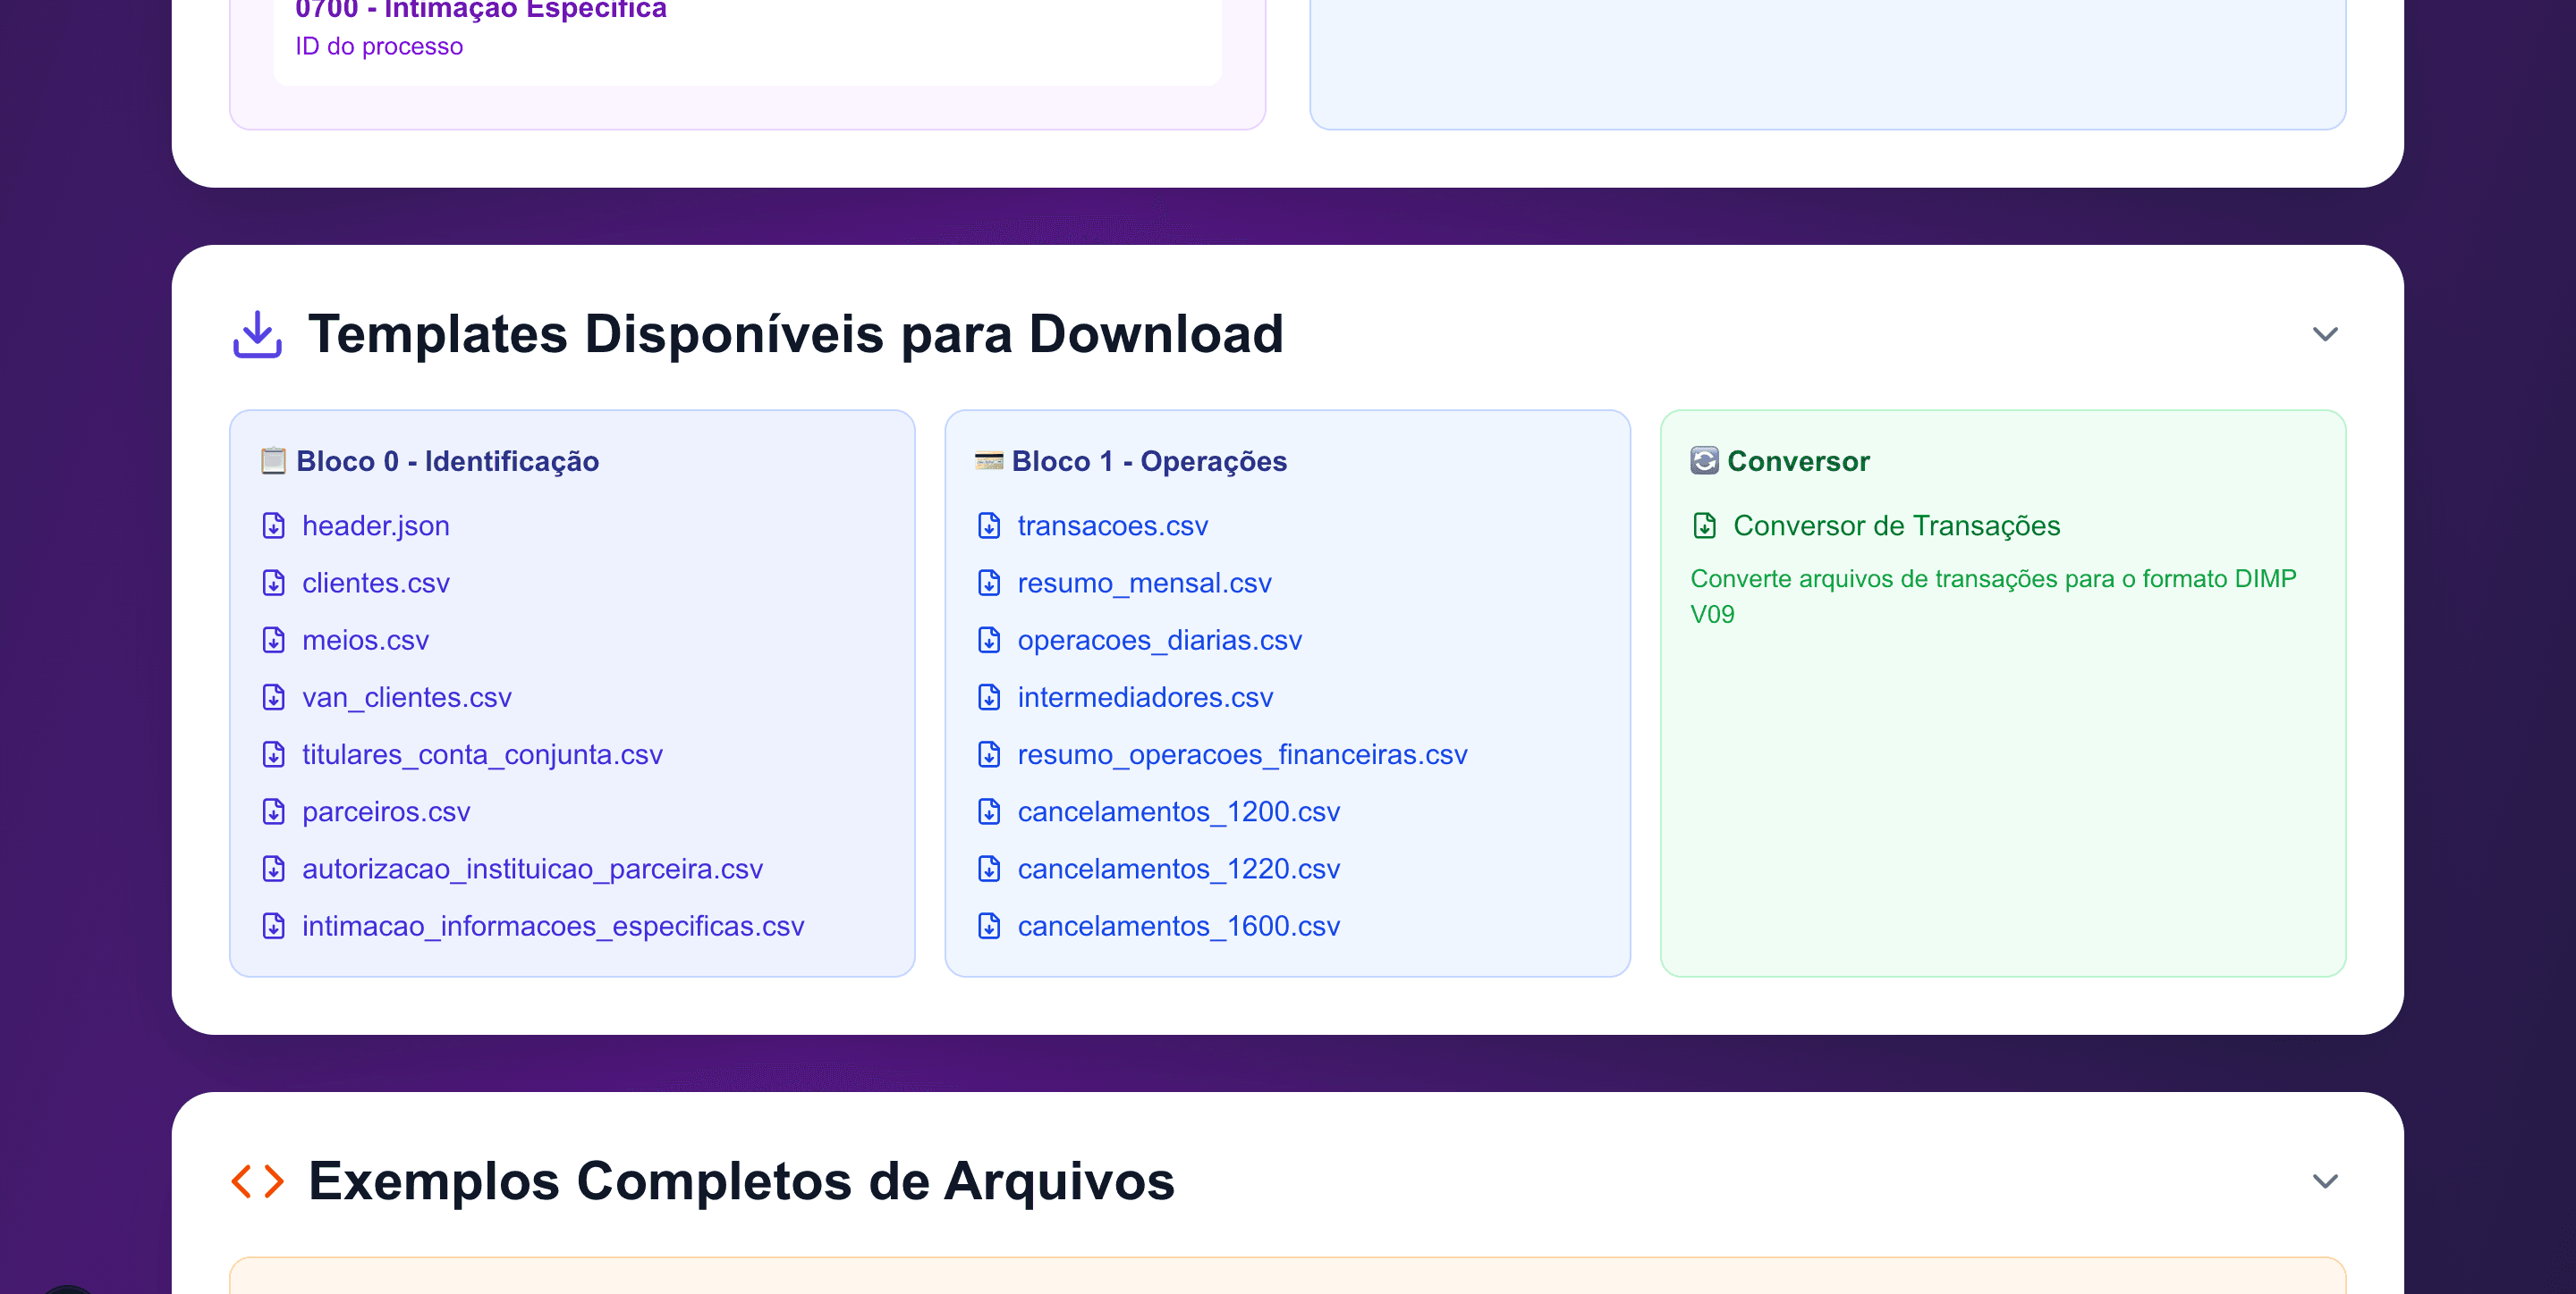The image size is (2576, 1294).
Task: Collapse Templates Disponíveis para Download section
Action: (2324, 333)
